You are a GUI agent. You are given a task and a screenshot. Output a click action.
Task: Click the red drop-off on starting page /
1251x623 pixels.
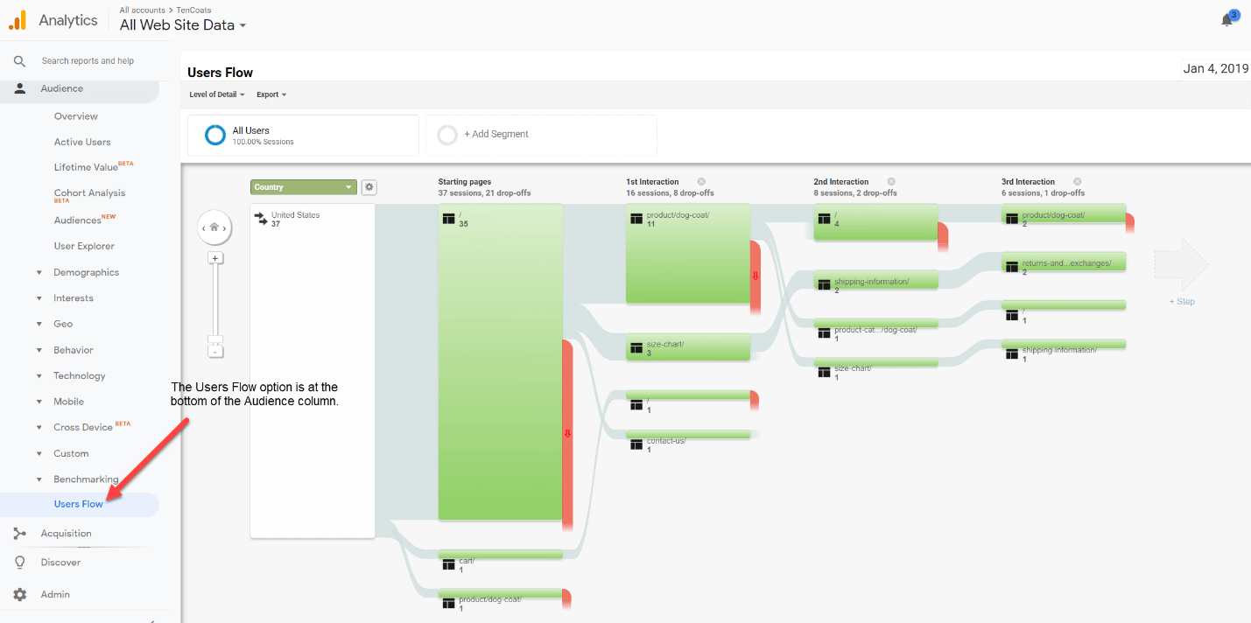(x=567, y=434)
